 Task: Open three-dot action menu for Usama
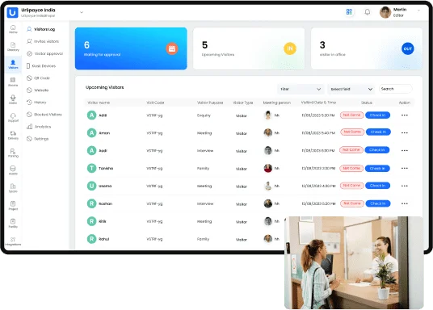click(x=405, y=186)
